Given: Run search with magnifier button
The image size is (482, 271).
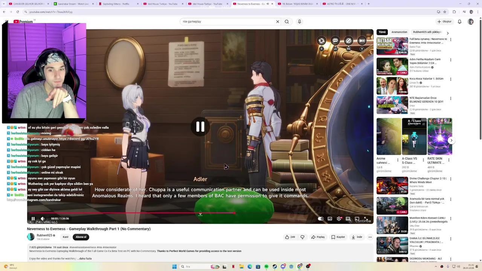Looking at the screenshot, I should (287, 21).
